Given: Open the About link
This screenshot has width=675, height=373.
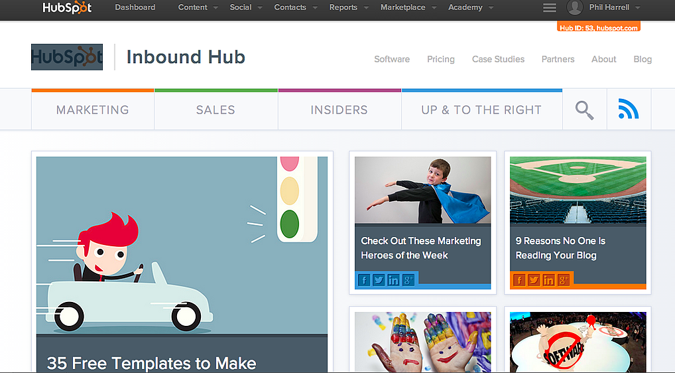Looking at the screenshot, I should point(603,59).
